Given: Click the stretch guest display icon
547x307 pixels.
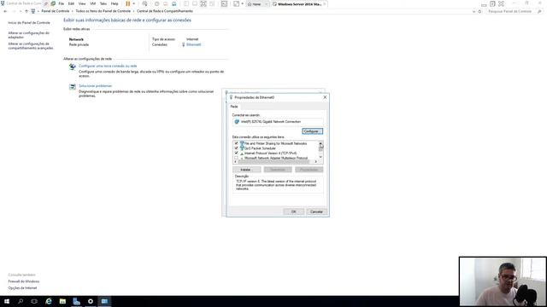Looking at the screenshot, I should [236, 3].
